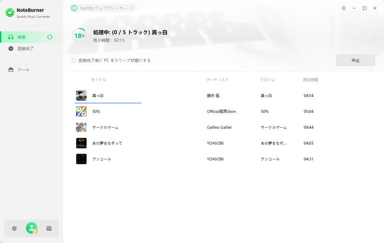
Task: Enable sleep PC after conversion checkbox
Action: (x=74, y=61)
